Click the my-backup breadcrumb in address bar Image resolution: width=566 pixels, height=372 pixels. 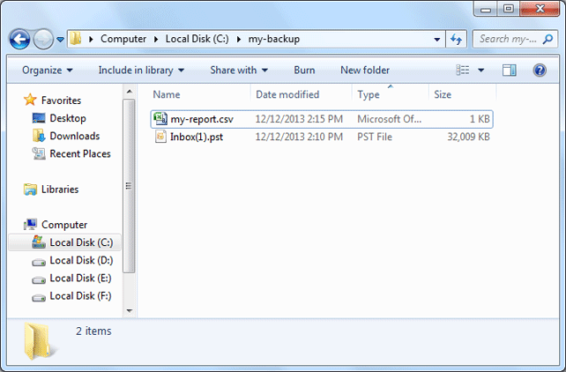273,39
